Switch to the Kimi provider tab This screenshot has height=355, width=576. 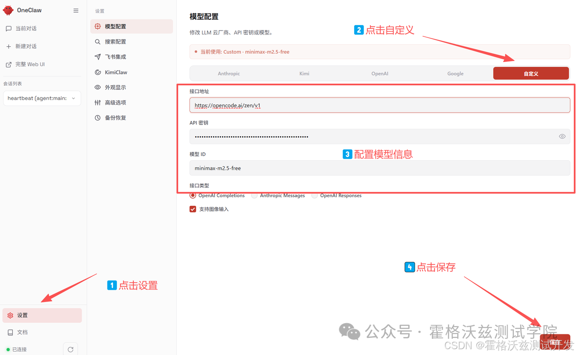(x=304, y=73)
